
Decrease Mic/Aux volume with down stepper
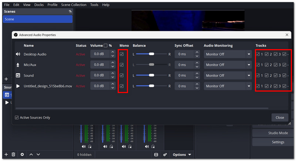click(113, 67)
